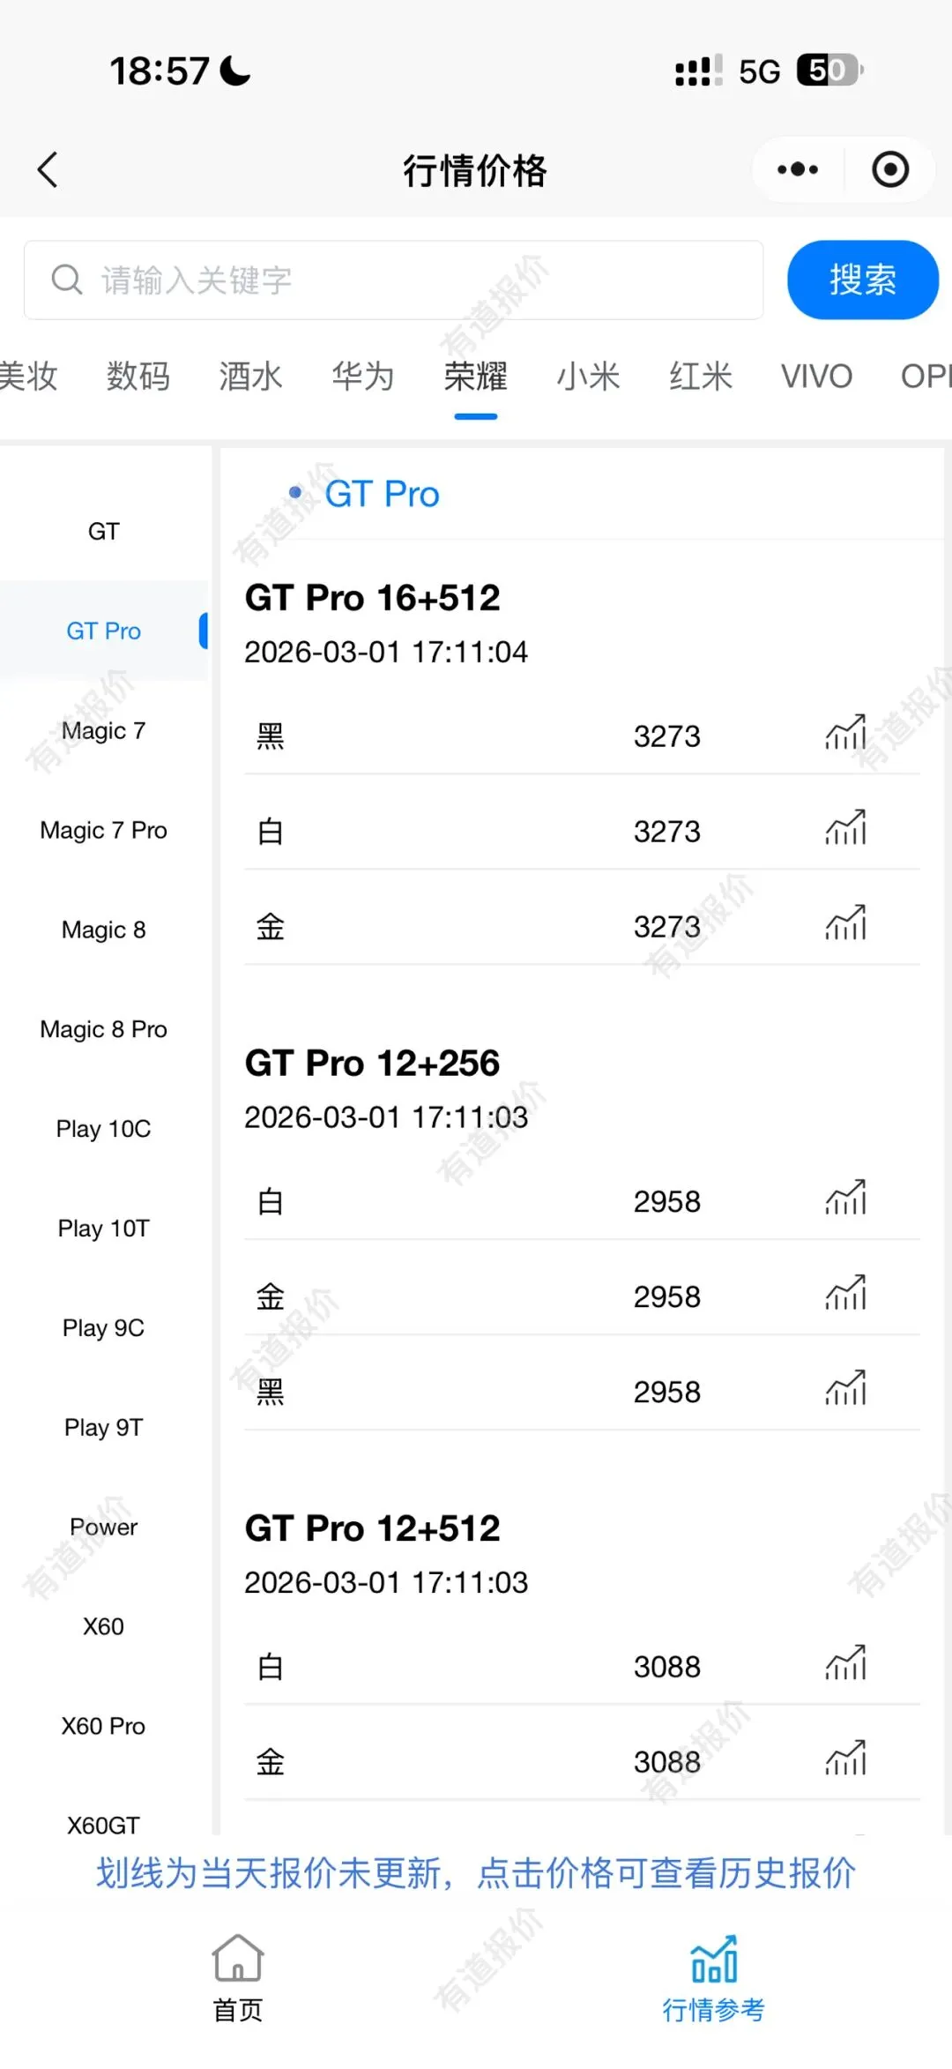This screenshot has width=952, height=2069.
Task: Go to 首页 home tab
Action: pyautogui.click(x=238, y=1978)
